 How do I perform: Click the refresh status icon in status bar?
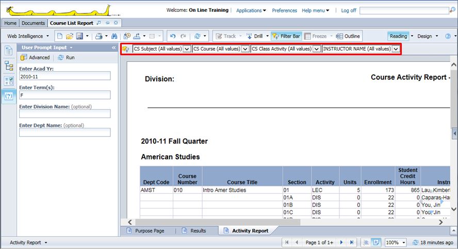pyautogui.click(x=416, y=242)
